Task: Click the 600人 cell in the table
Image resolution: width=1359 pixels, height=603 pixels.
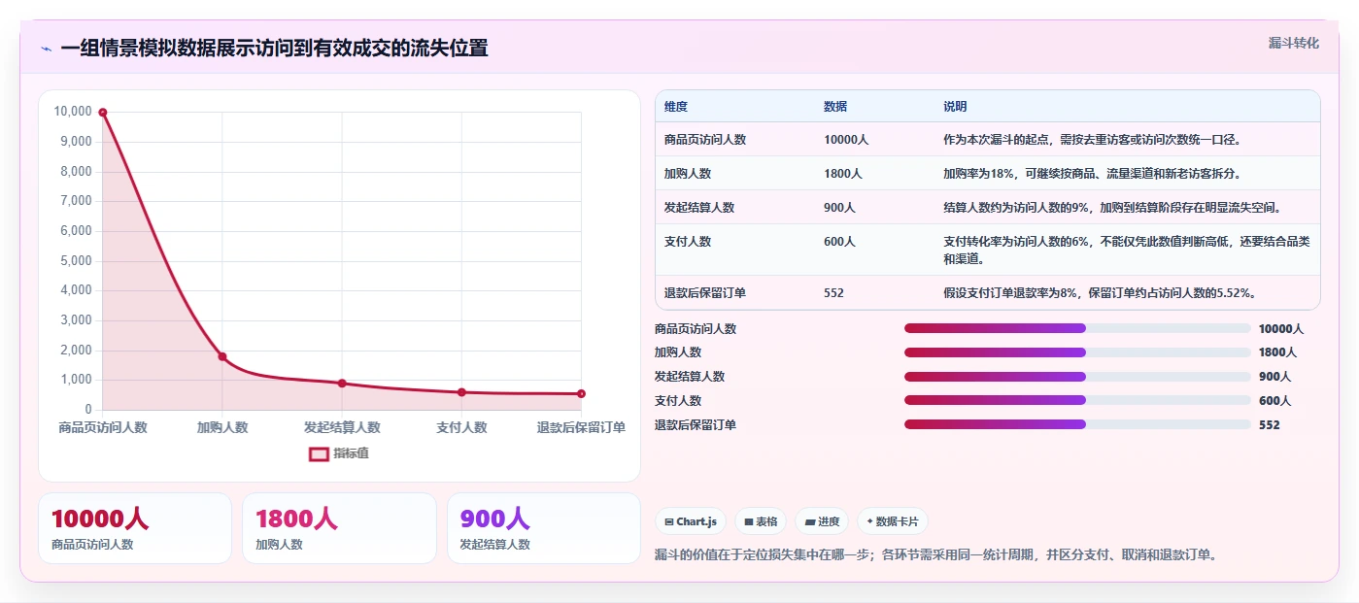Action: [x=839, y=242]
